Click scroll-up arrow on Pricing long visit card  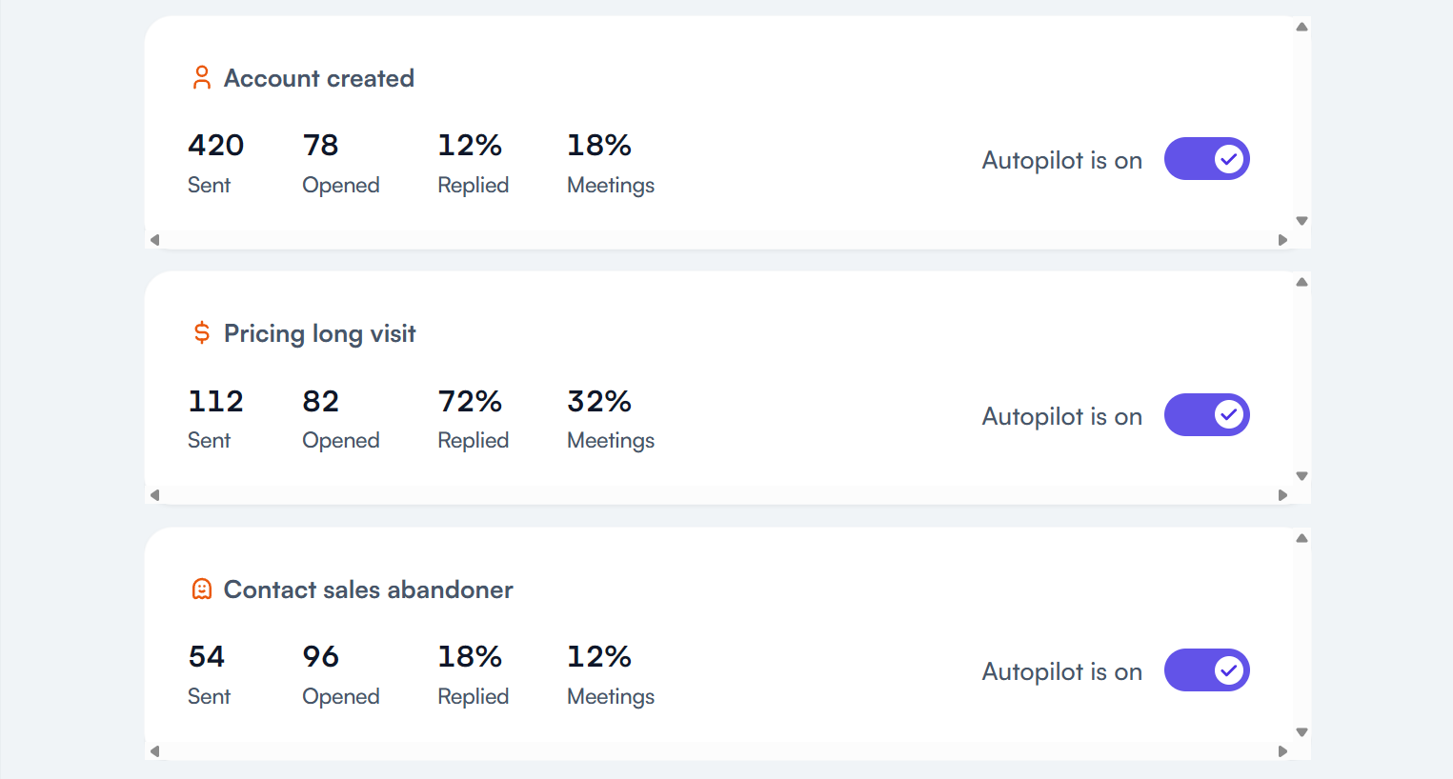(1302, 282)
